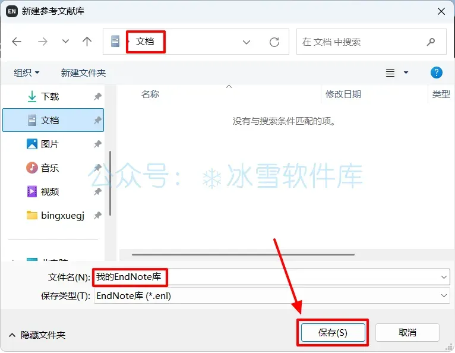
Task: Click the horizontal scrollbar of the file list
Action: 243,254
